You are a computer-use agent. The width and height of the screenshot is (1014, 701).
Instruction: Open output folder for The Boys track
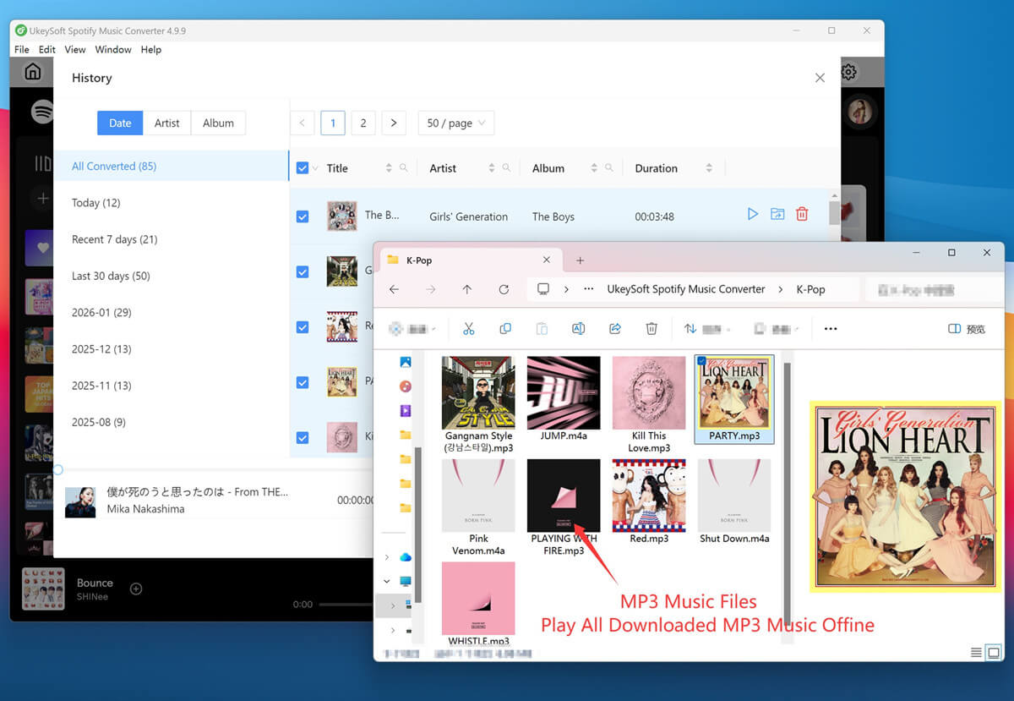777,214
